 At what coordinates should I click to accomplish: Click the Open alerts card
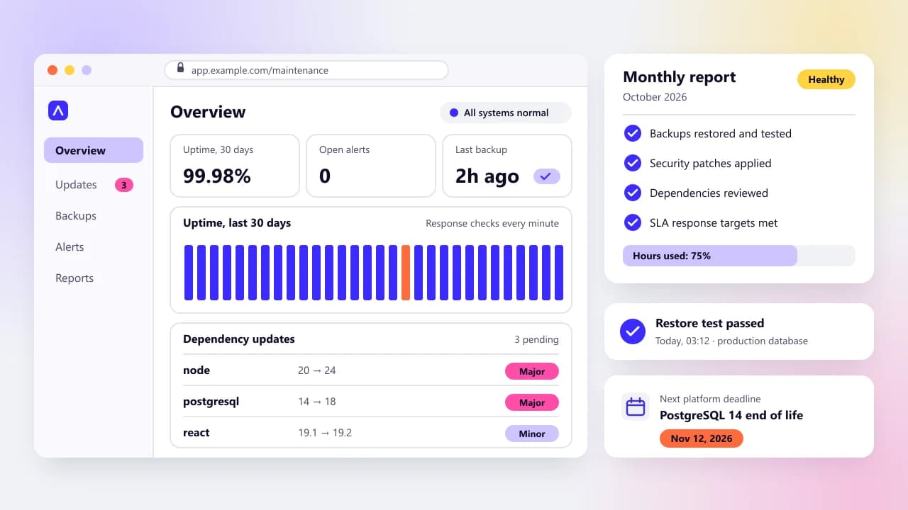pos(371,166)
